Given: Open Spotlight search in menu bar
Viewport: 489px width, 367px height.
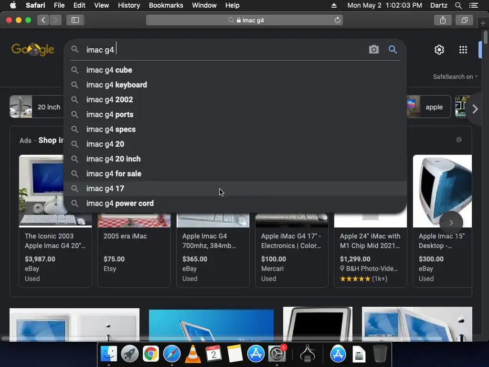Looking at the screenshot, I should click(x=458, y=5).
